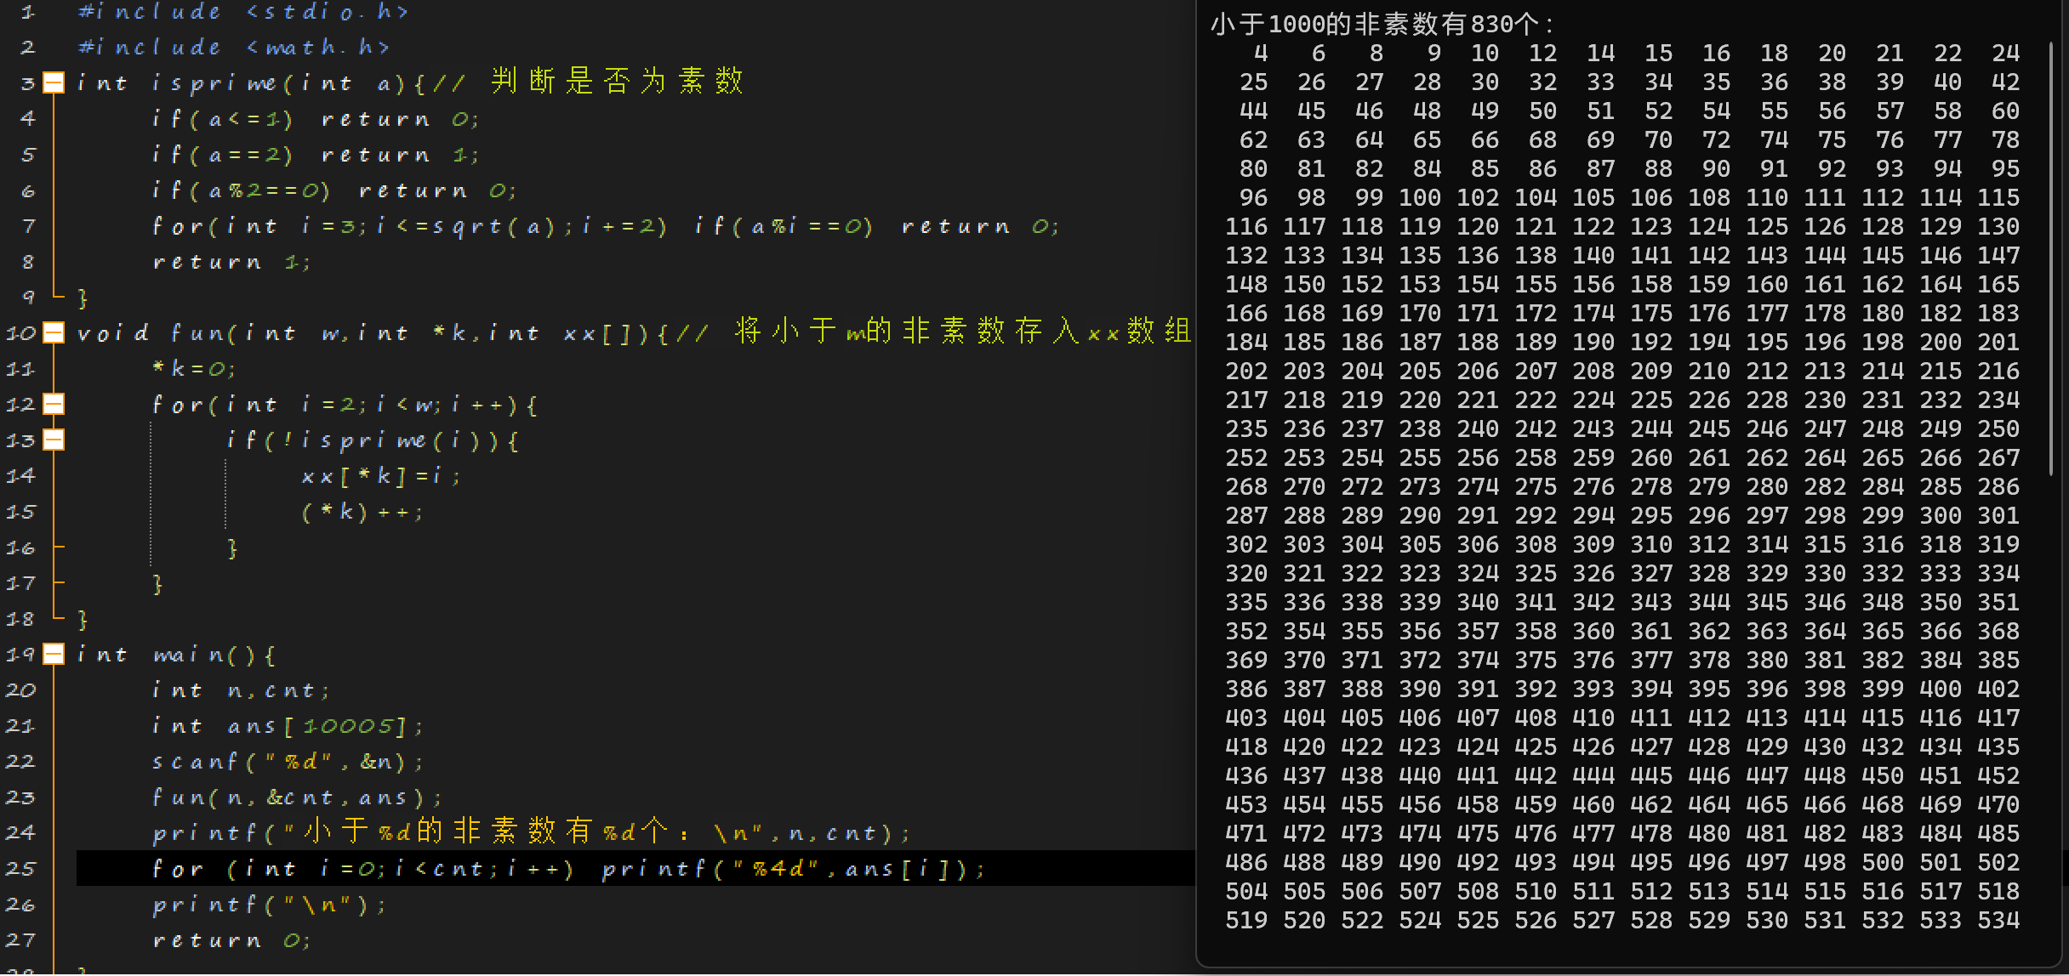2069x976 pixels.
Task: Collapse the for loop fold on line 12
Action: pyautogui.click(x=54, y=404)
